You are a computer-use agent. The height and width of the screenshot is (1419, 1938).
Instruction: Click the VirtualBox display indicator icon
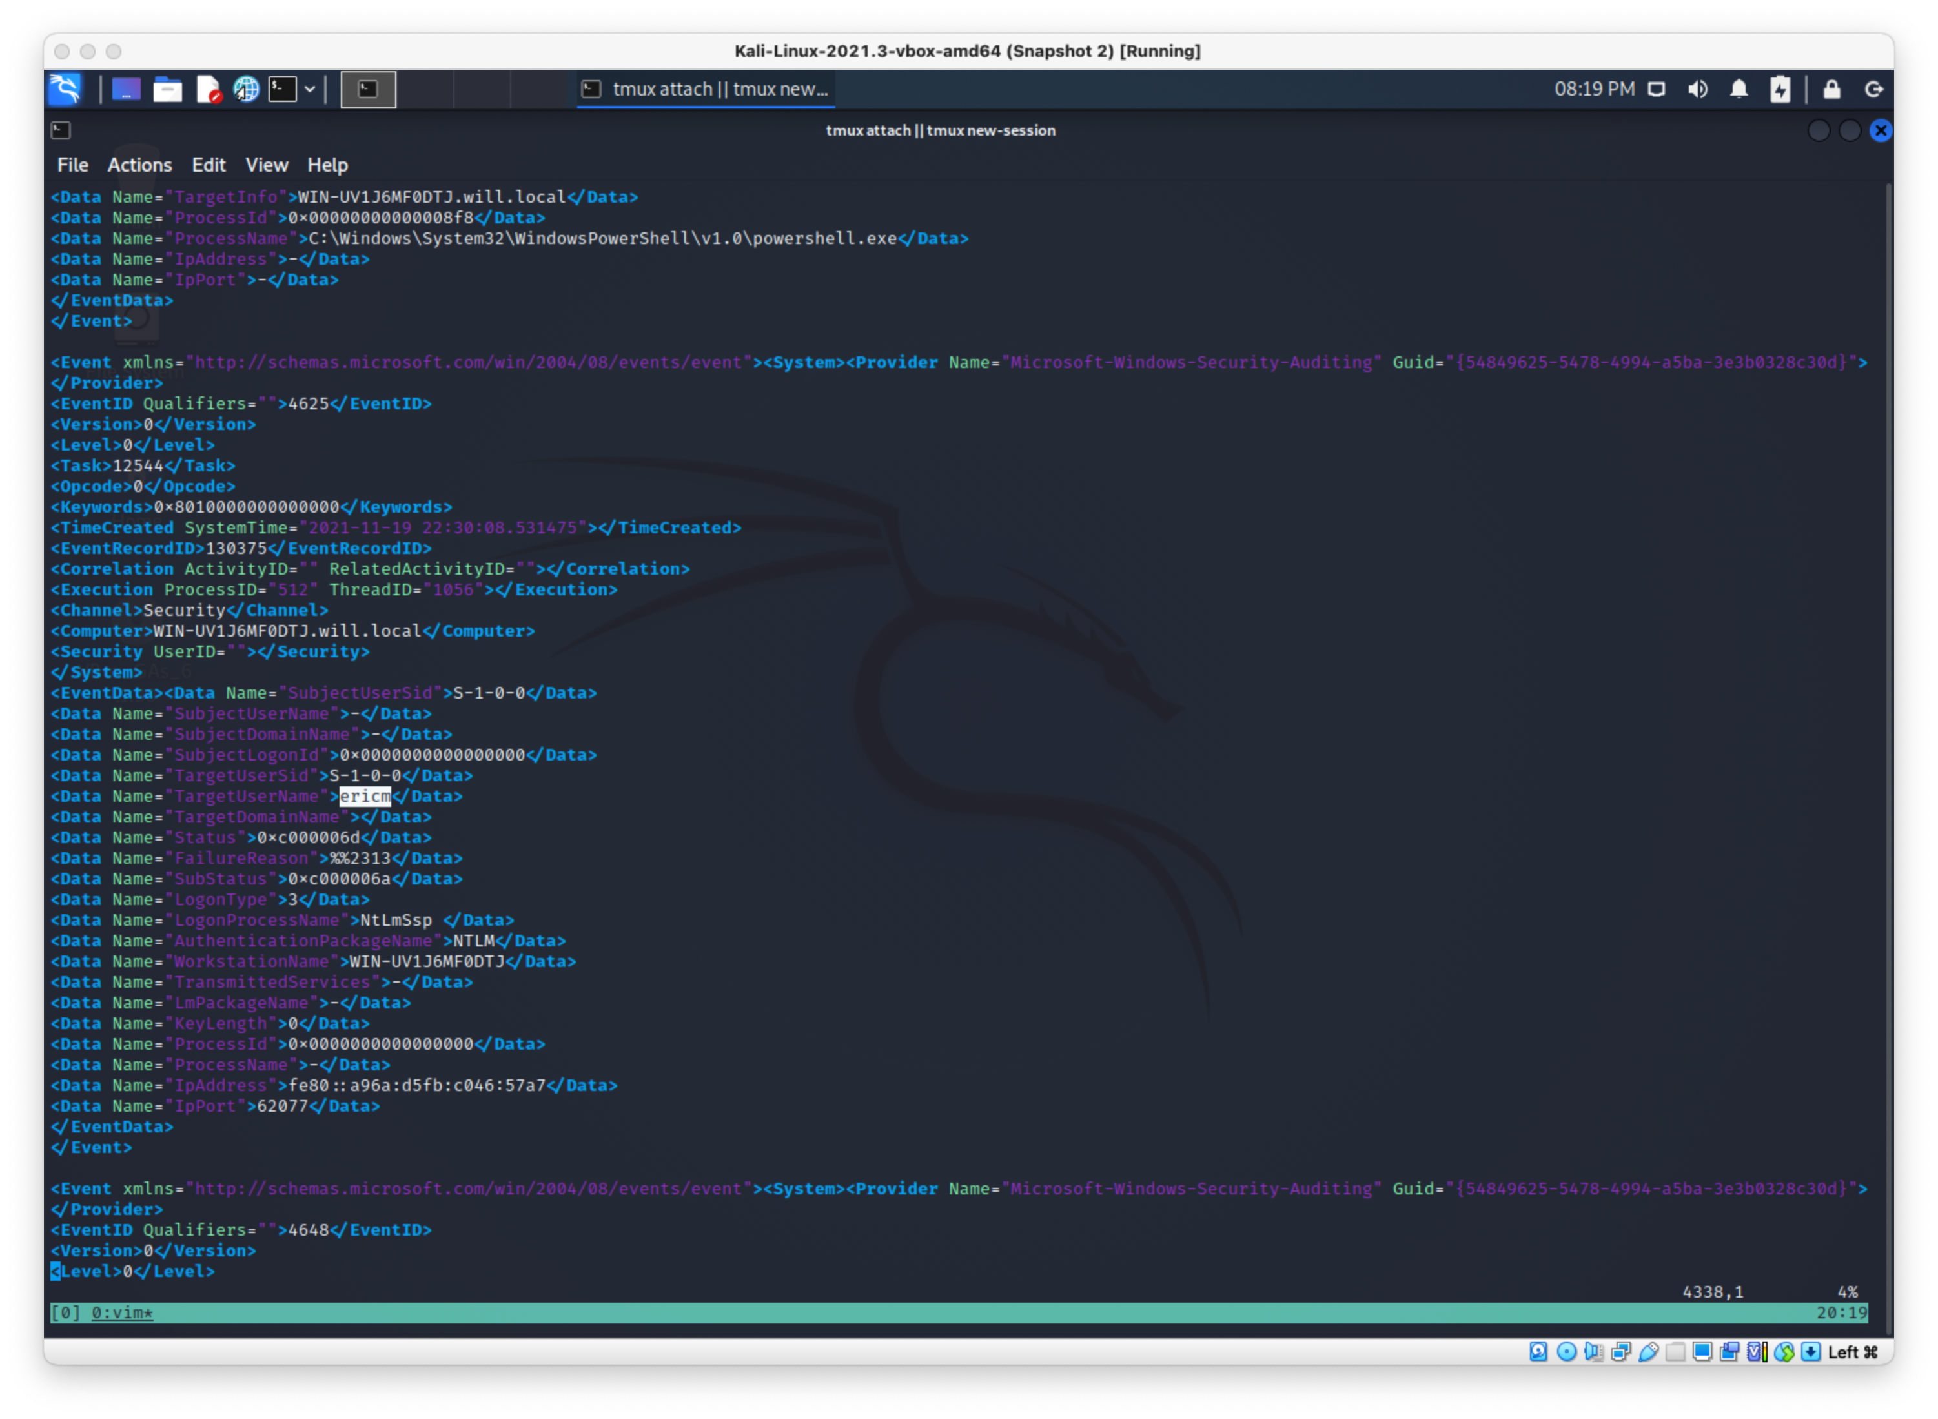click(1702, 1352)
